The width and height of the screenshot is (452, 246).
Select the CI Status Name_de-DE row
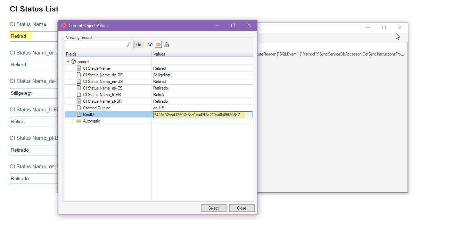(x=103, y=75)
